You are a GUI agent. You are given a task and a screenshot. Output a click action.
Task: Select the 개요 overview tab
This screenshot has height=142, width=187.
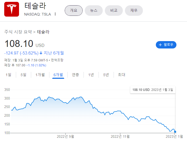[74, 11]
